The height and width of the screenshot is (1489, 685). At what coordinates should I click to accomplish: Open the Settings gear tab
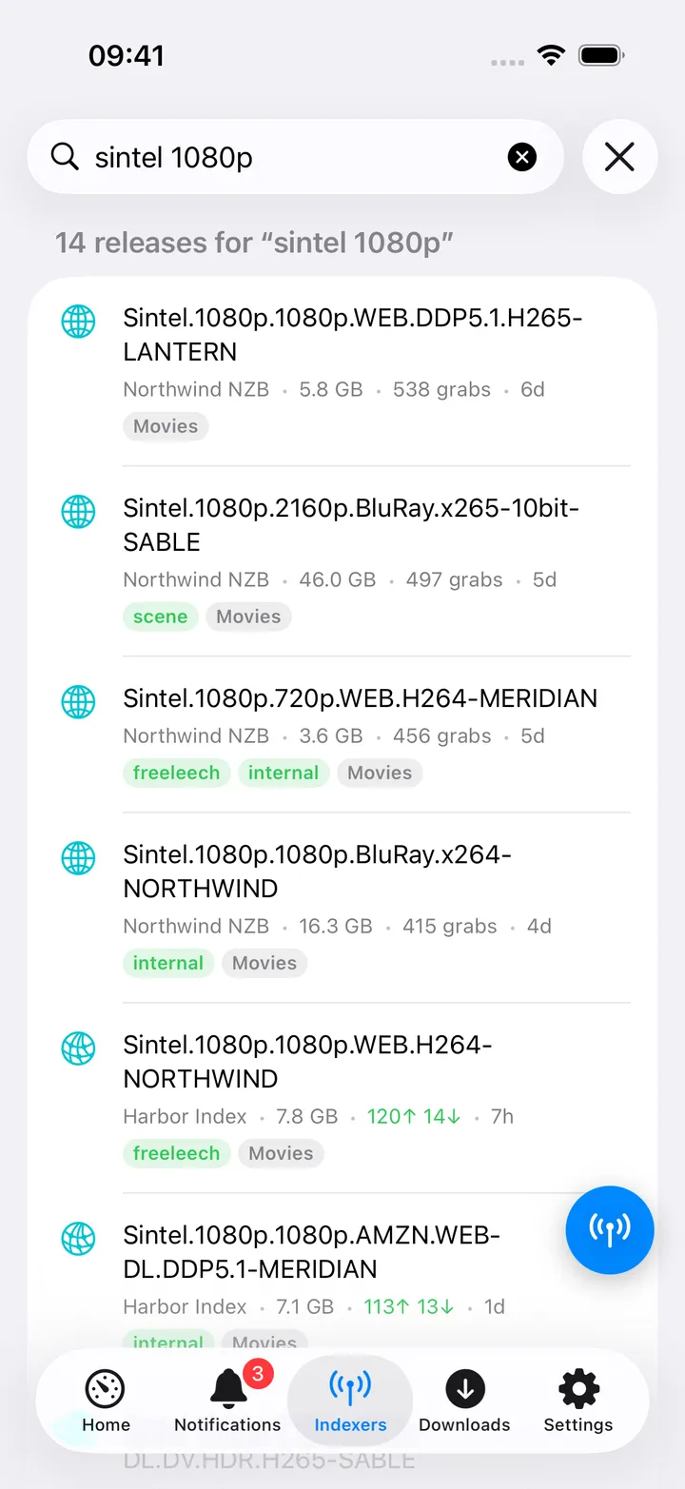578,1401
